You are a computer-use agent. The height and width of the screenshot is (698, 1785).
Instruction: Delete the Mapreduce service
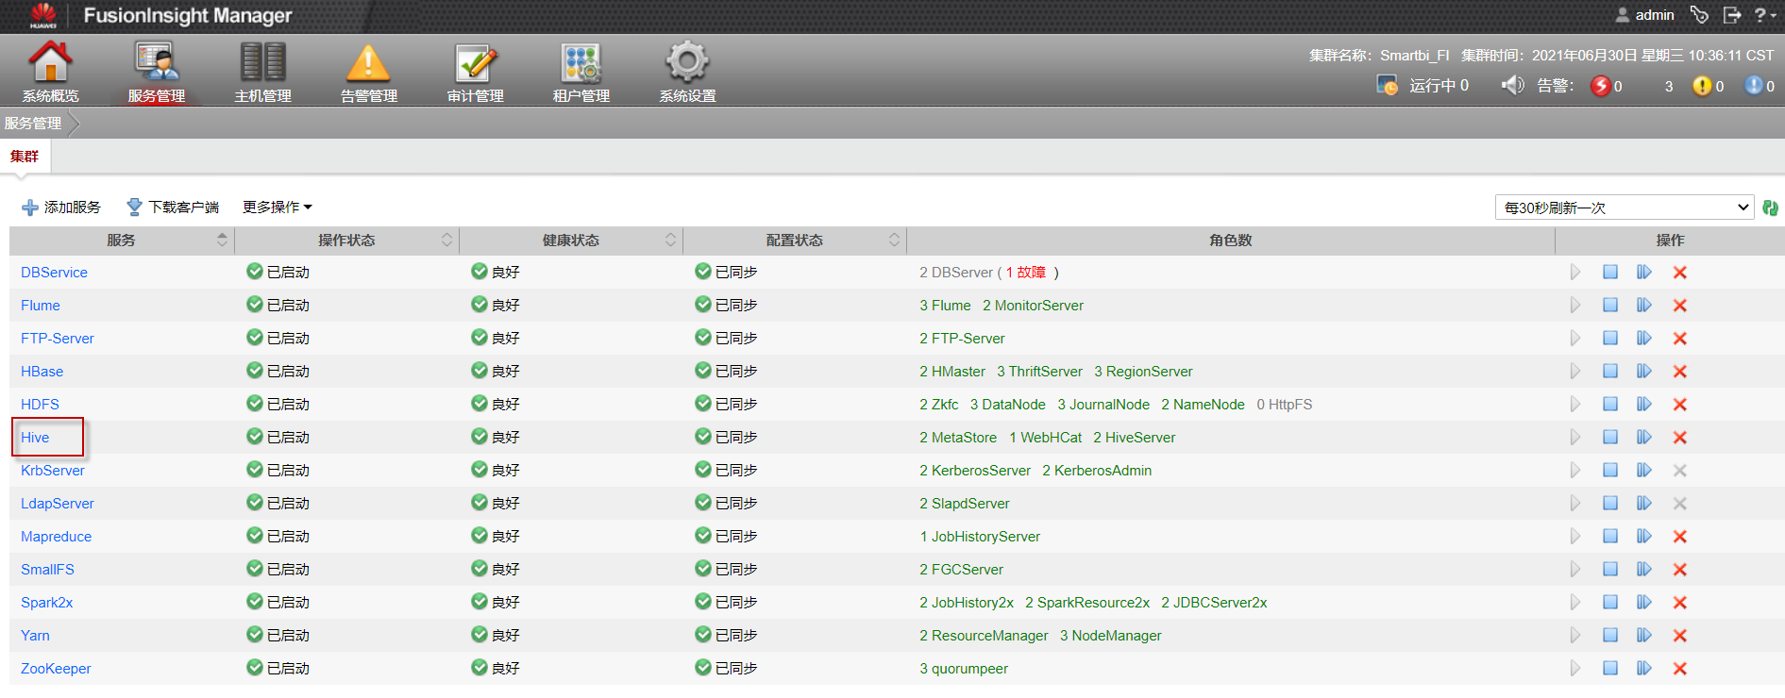(1680, 537)
